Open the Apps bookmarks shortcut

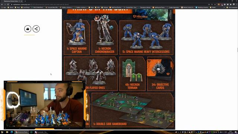tap(4, 7)
